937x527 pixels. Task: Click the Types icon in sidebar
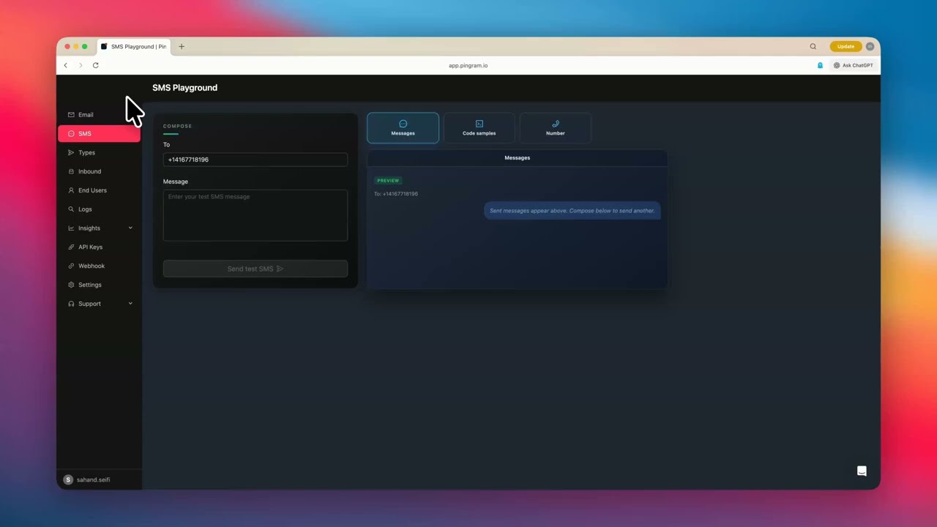71,153
